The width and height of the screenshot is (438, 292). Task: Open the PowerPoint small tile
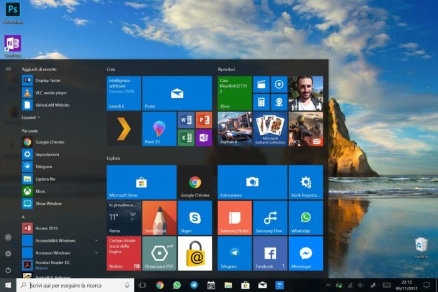204,120
